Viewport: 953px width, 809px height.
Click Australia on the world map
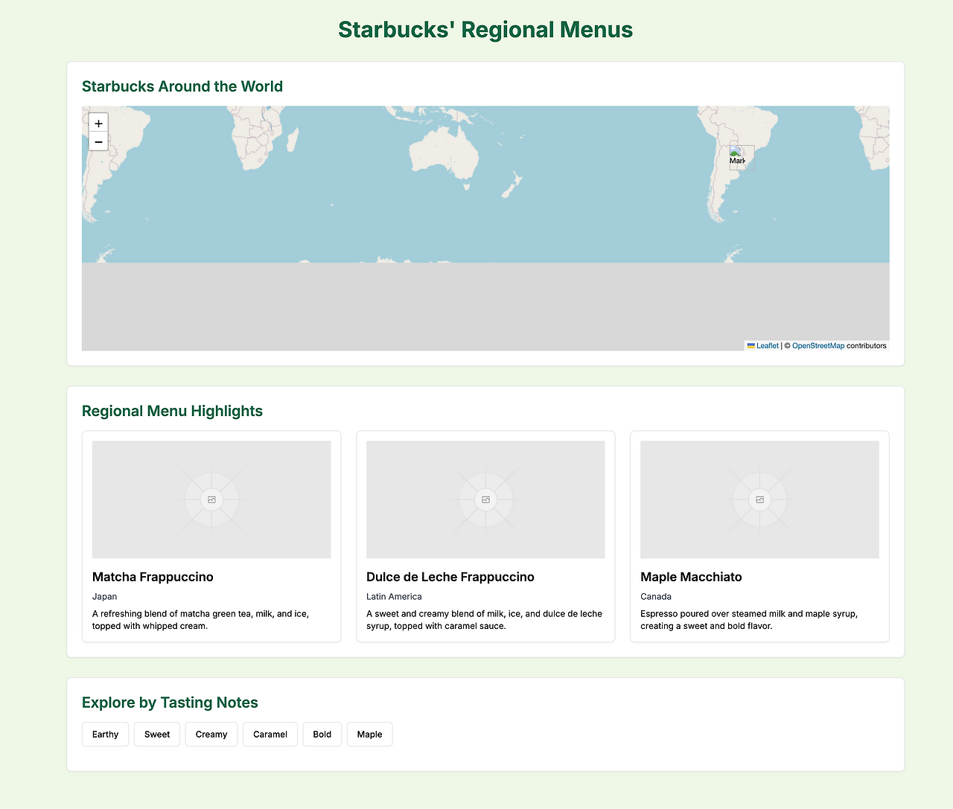coord(445,154)
